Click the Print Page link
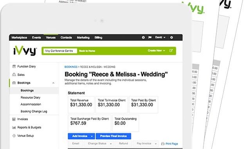This screenshot has width=246, height=149. tap(172, 144)
